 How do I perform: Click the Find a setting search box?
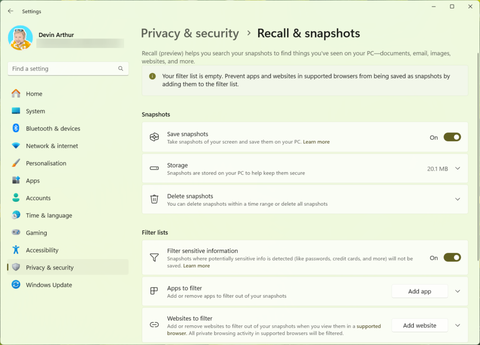[x=63, y=69]
